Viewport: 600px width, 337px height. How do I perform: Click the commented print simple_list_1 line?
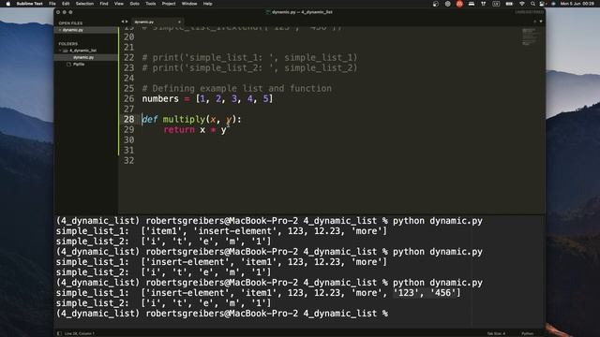[x=249, y=57]
